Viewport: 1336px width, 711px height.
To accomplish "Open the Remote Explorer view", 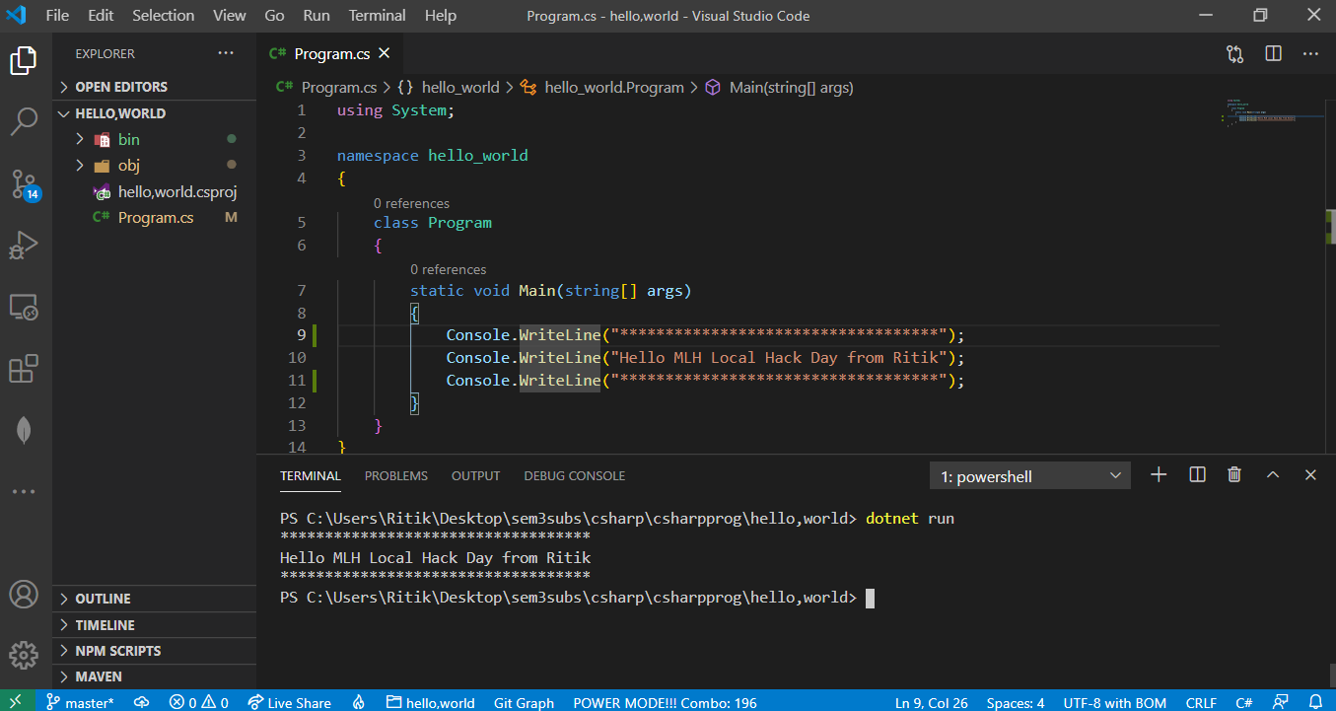I will (24, 308).
